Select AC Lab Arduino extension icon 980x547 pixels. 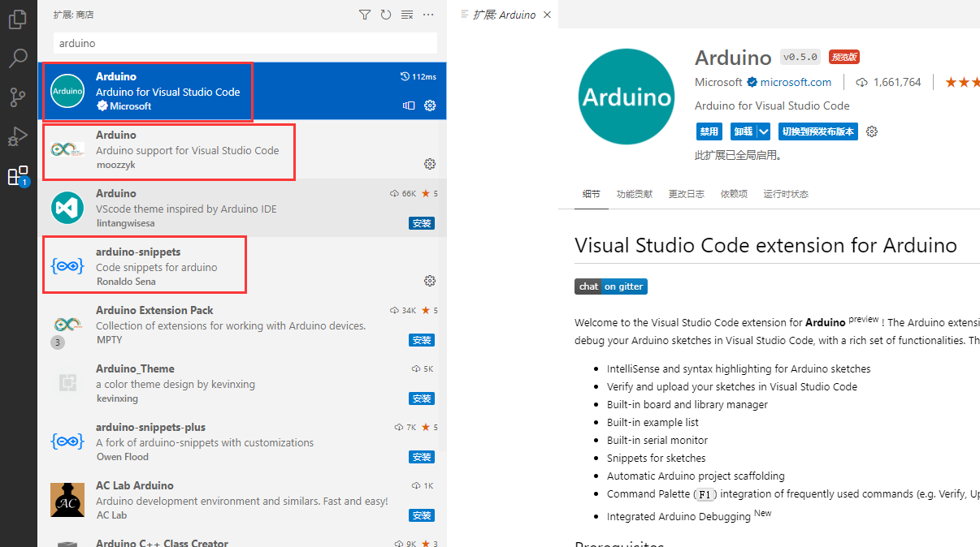click(67, 500)
